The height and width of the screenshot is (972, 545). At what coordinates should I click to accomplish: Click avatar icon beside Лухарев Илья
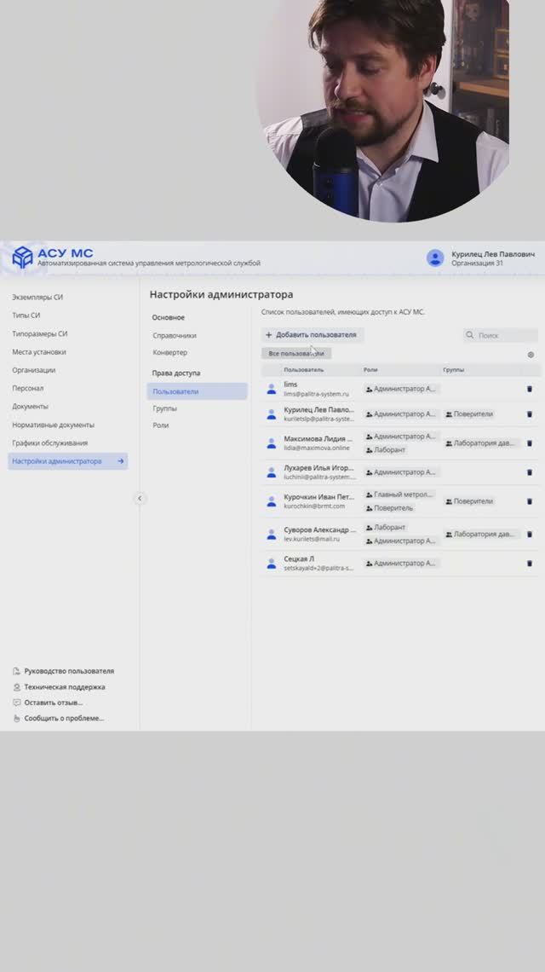[x=272, y=472]
